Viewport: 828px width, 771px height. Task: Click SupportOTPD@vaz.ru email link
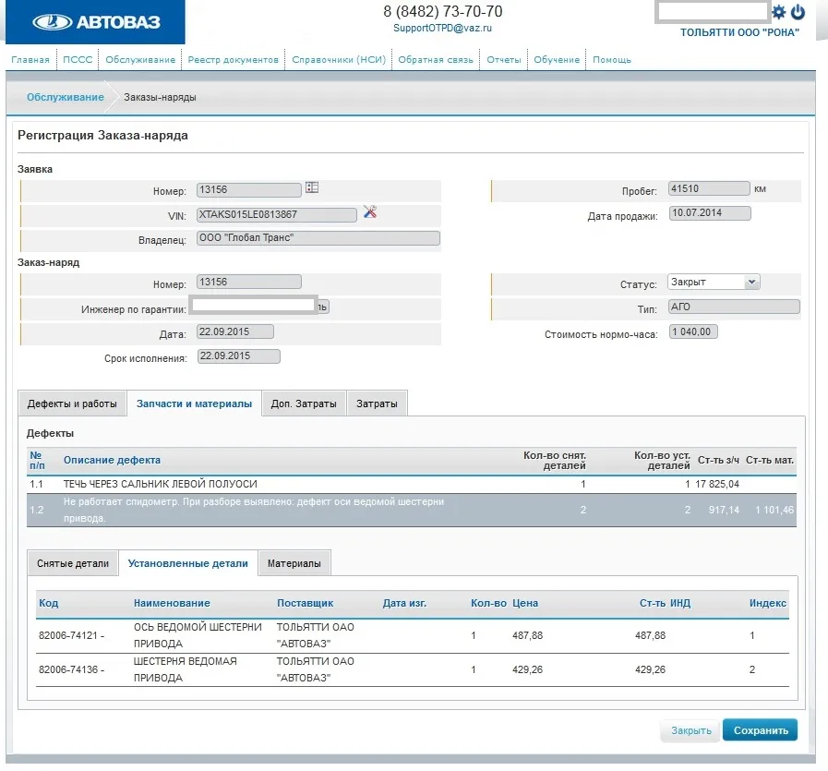pos(442,28)
